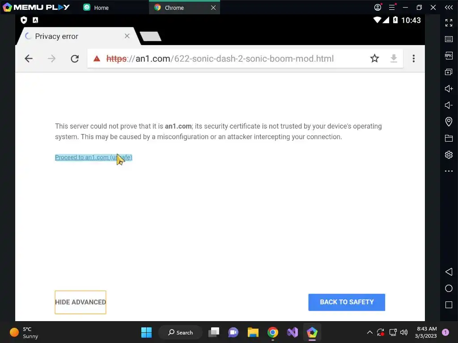Show hidden system tray icons
Viewport: 458px width, 343px height.
[x=369, y=332]
